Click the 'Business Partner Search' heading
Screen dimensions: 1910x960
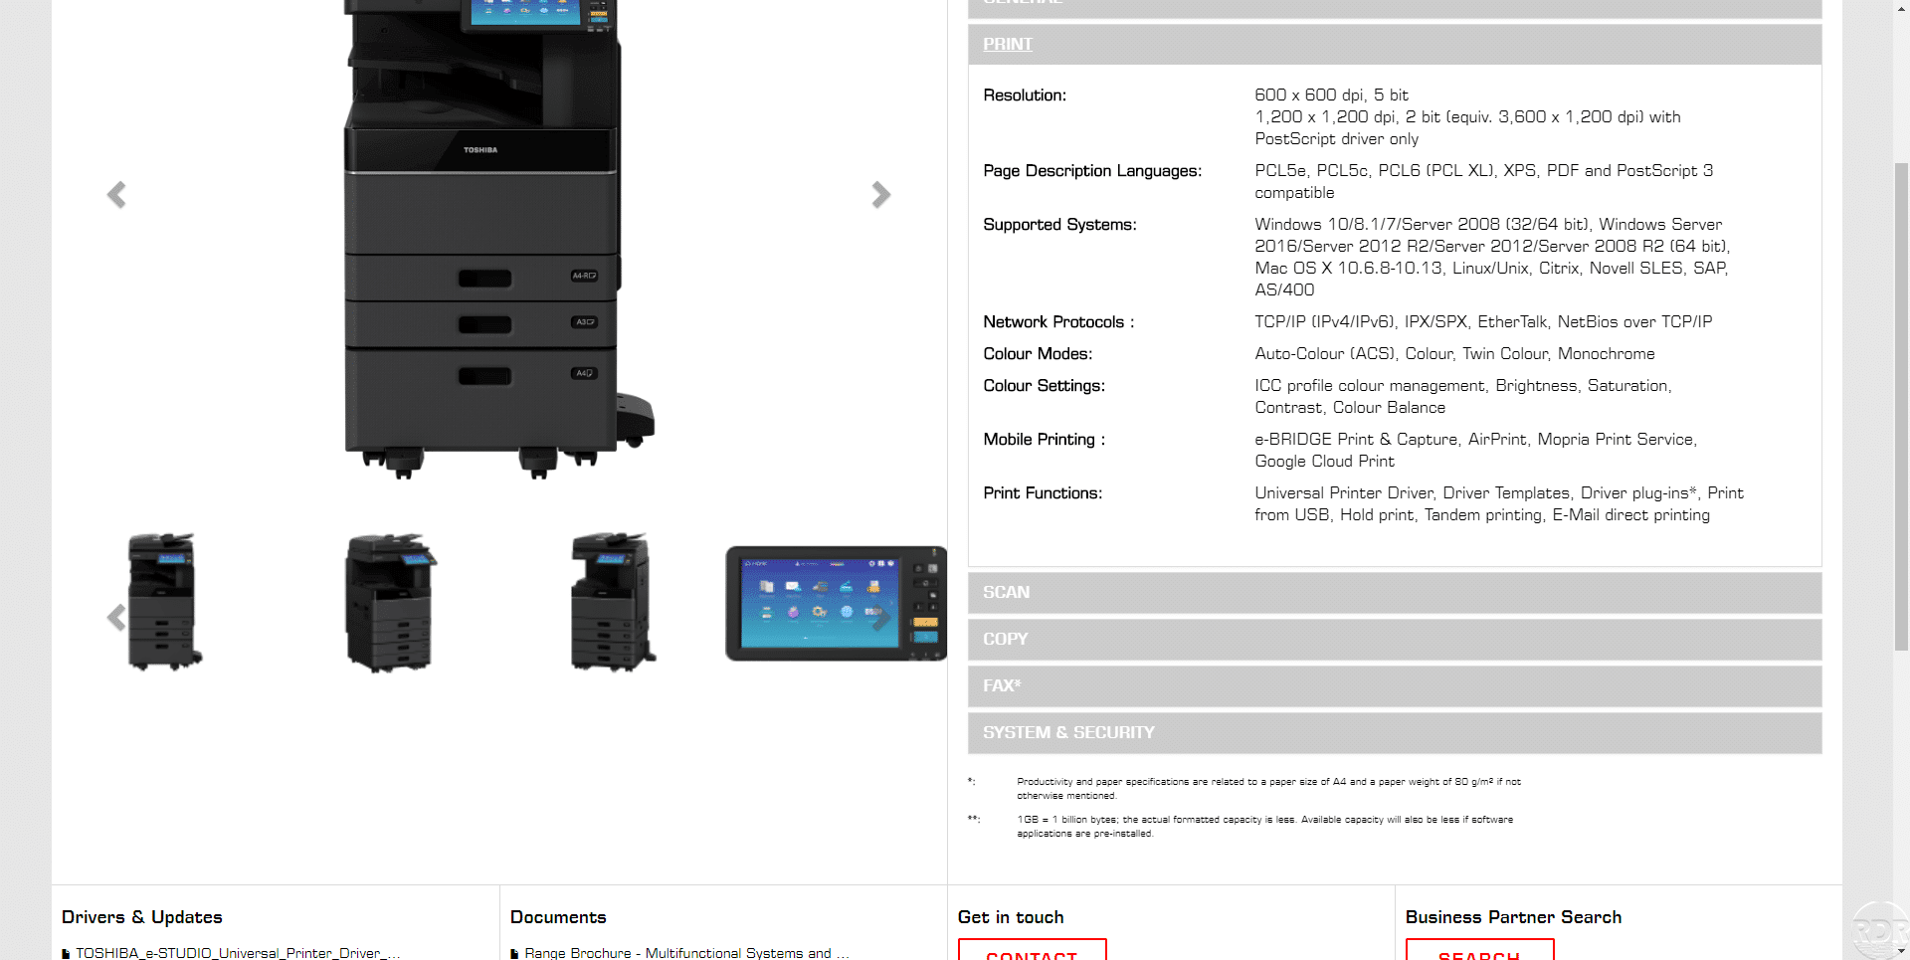point(1513,917)
